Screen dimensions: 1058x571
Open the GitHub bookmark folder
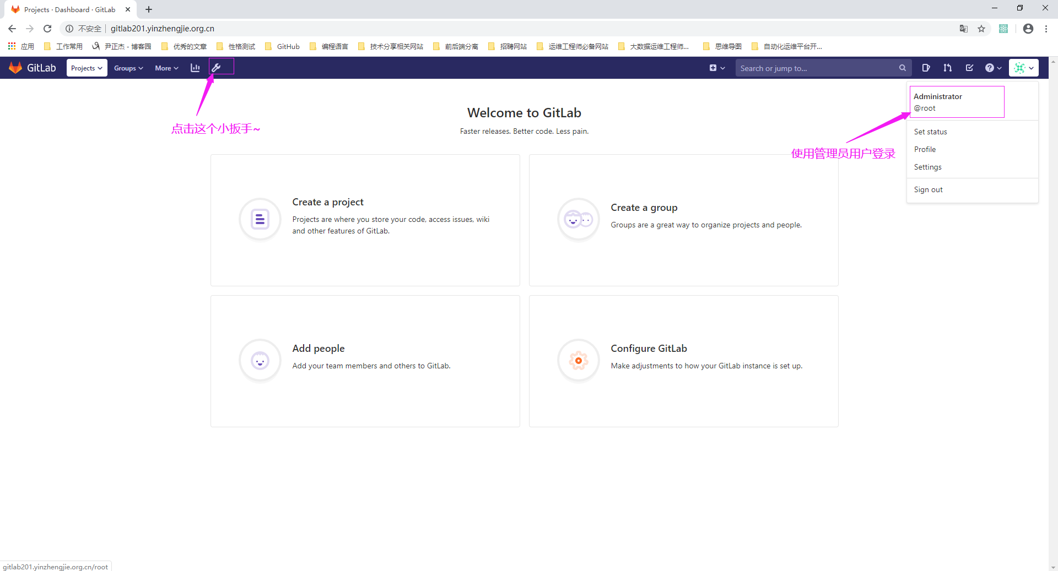point(282,46)
